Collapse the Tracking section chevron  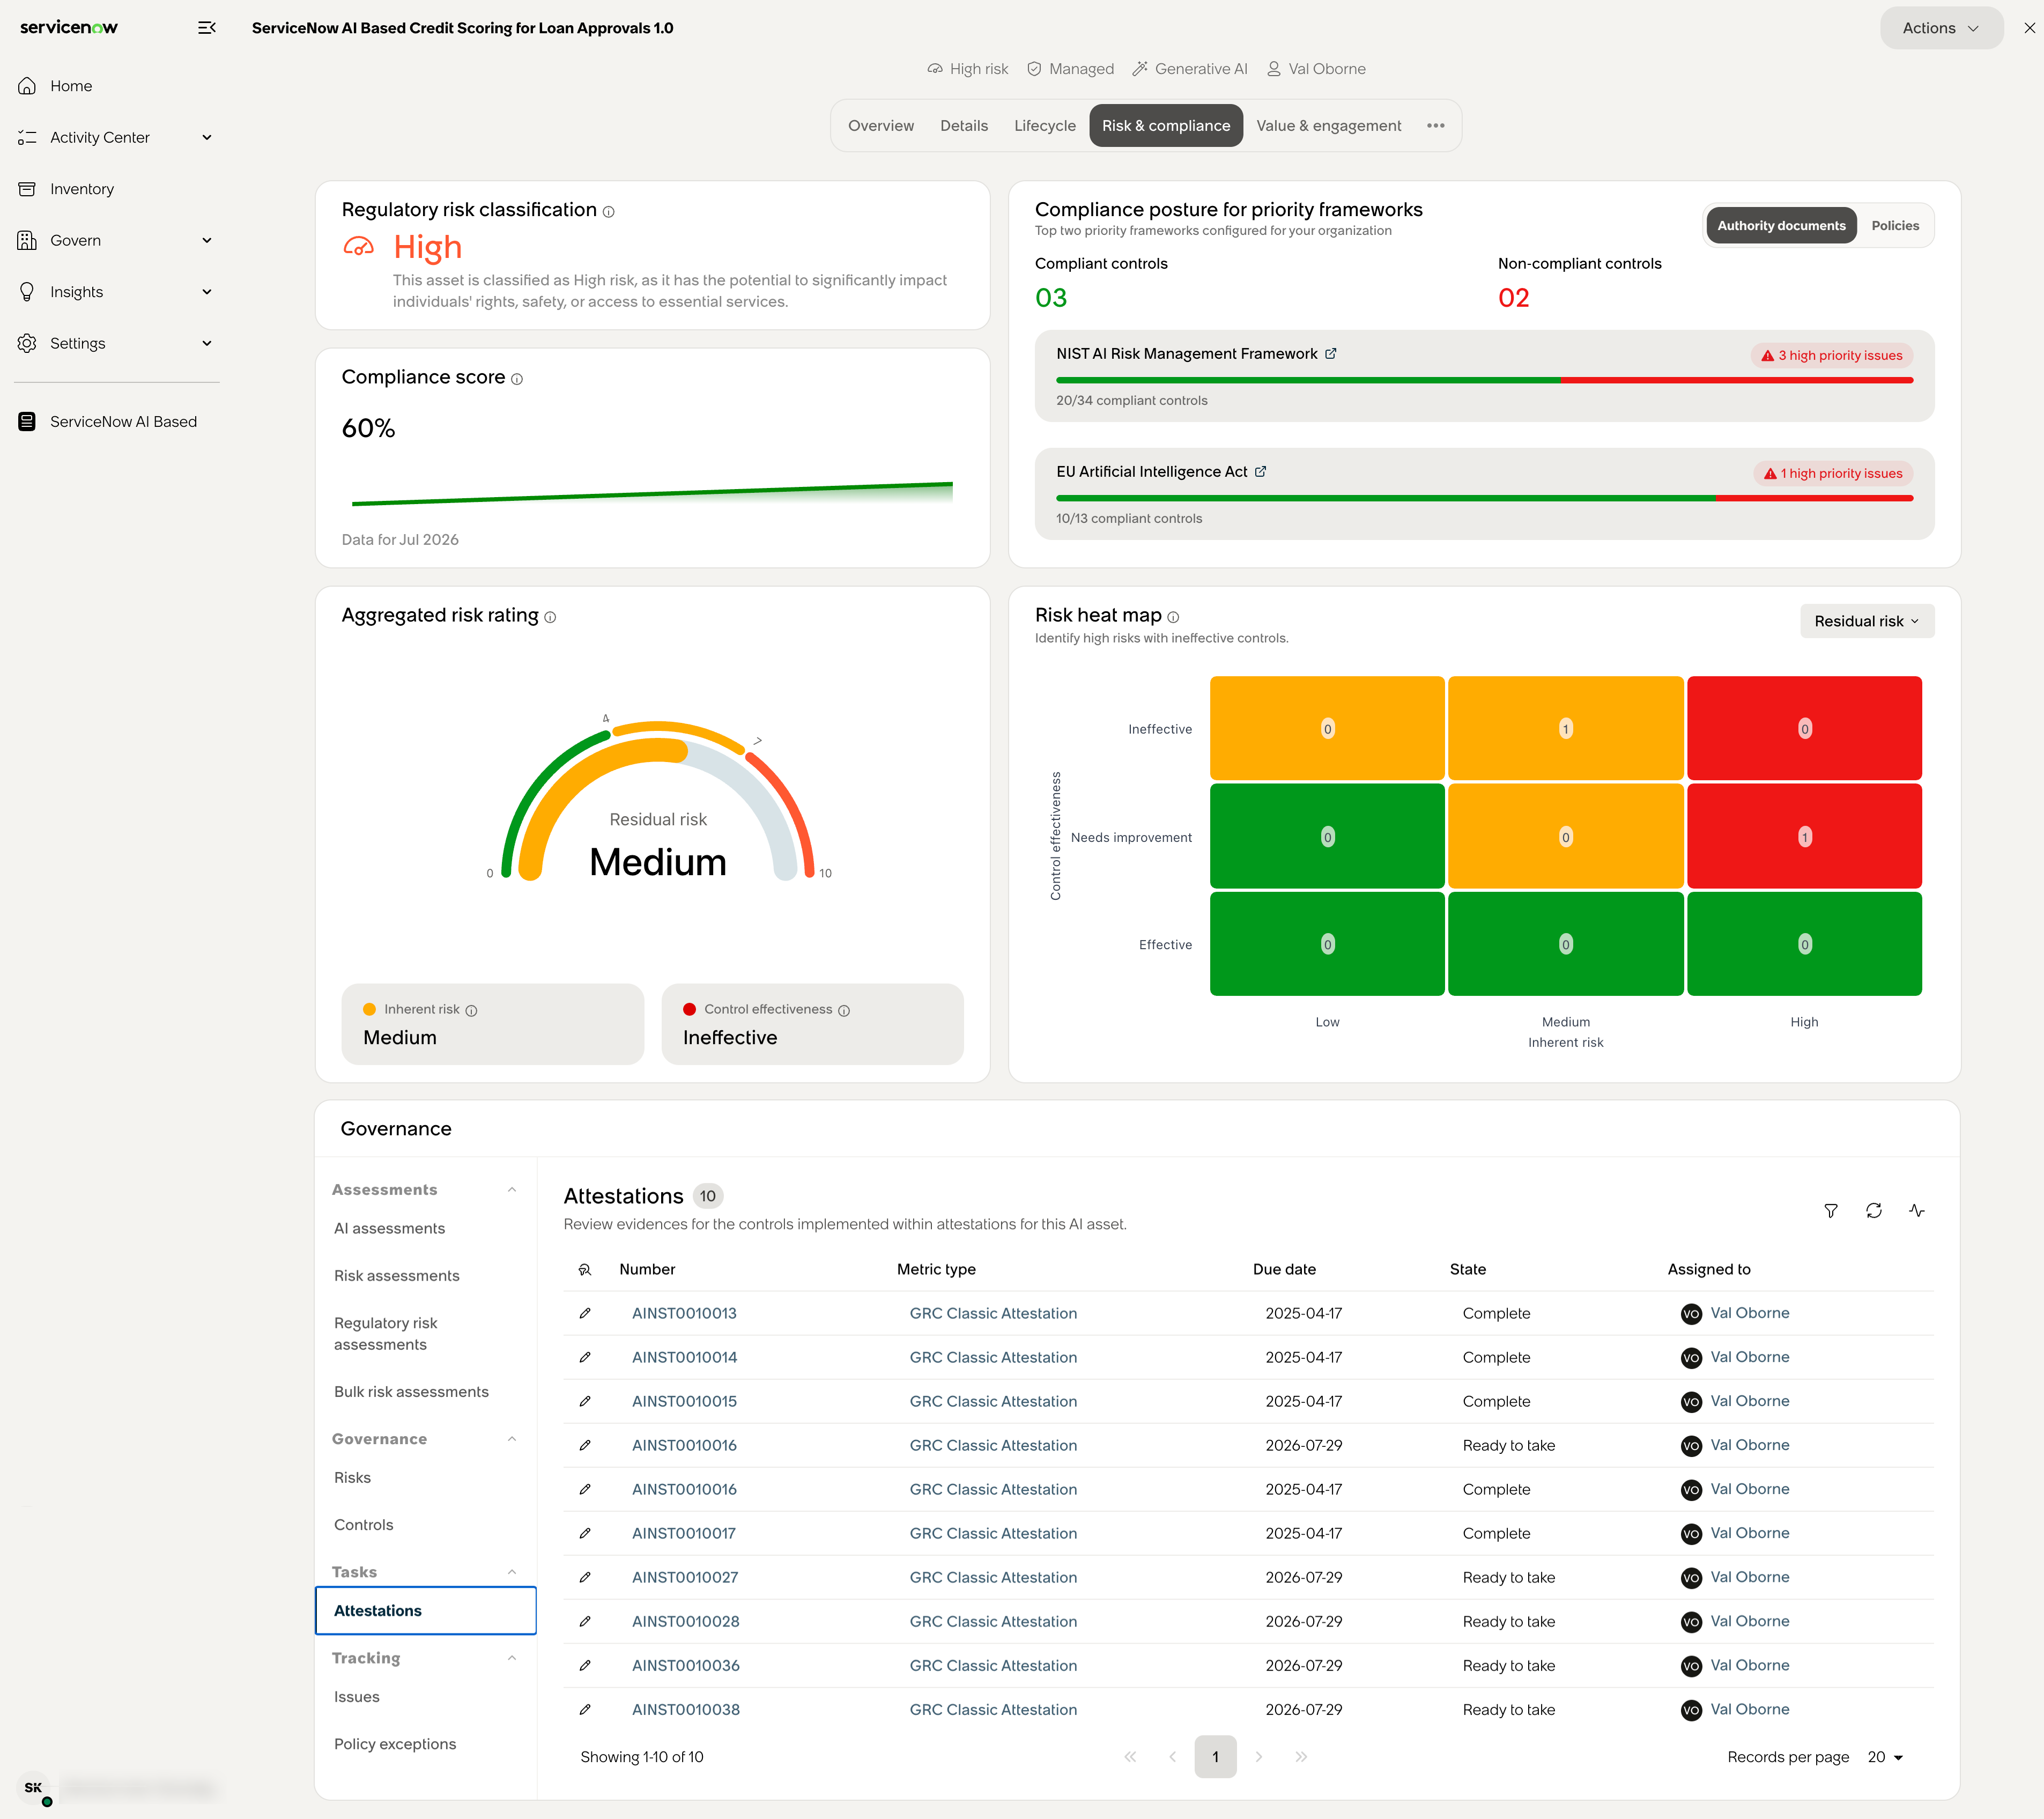coord(512,1658)
